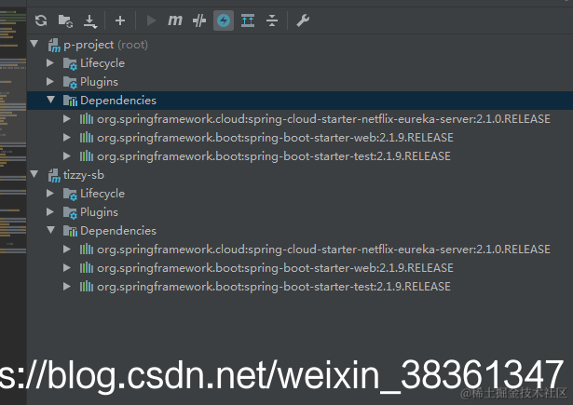Select Lifecycle folder under tizzy-sb
The height and width of the screenshot is (405, 573).
pos(102,193)
